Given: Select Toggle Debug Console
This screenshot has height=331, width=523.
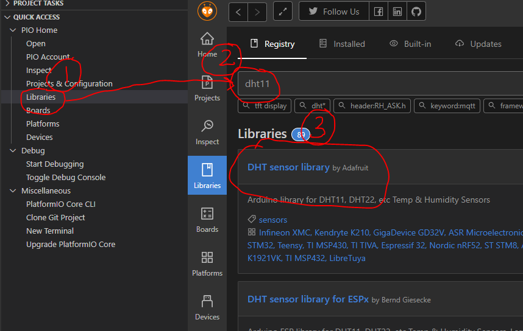Looking at the screenshot, I should coord(66,178).
